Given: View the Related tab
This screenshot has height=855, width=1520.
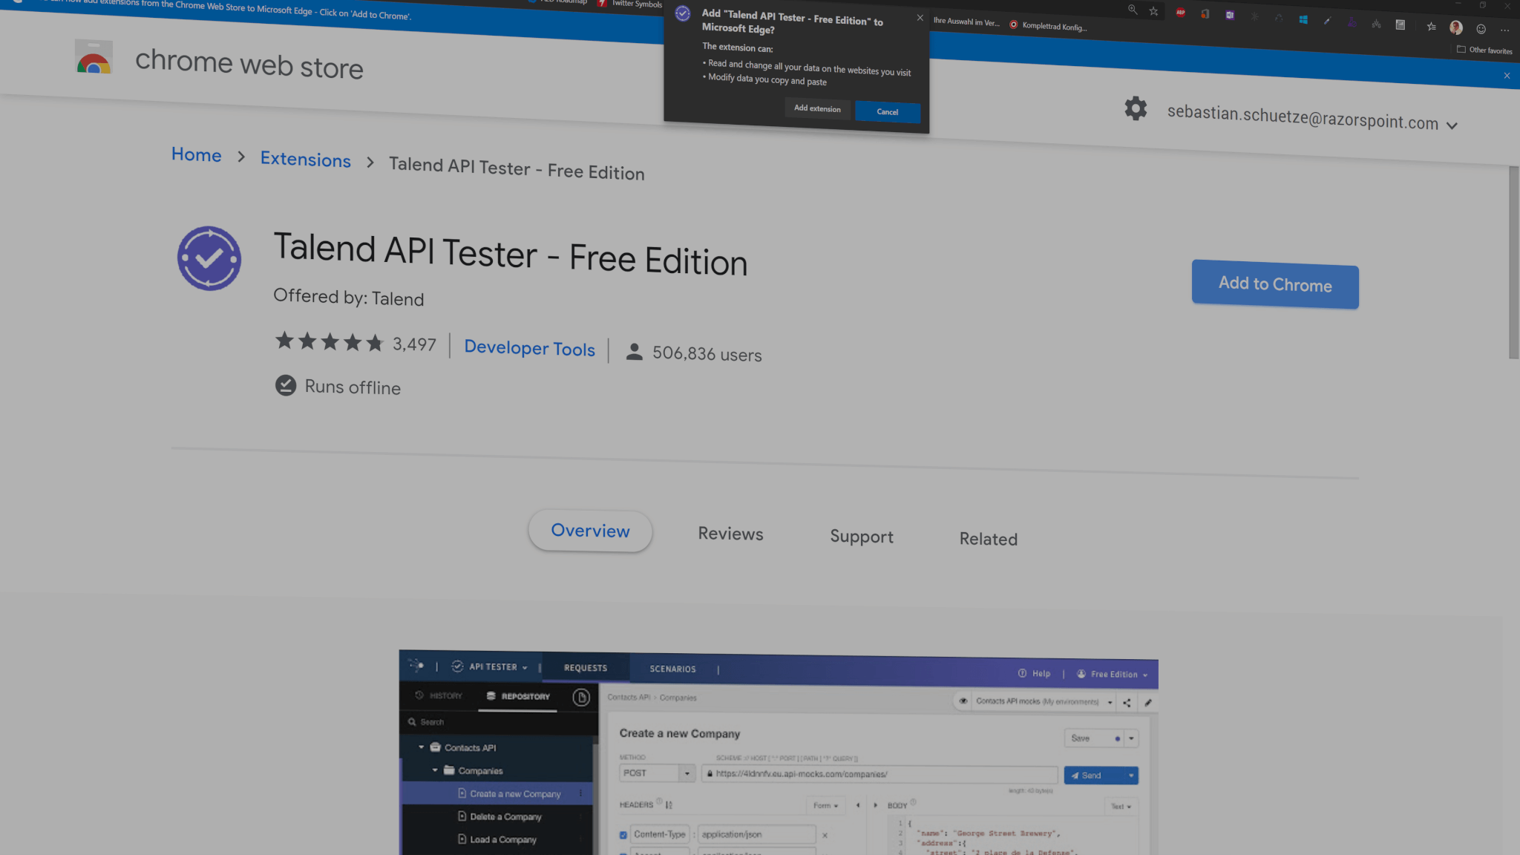Looking at the screenshot, I should 988,539.
